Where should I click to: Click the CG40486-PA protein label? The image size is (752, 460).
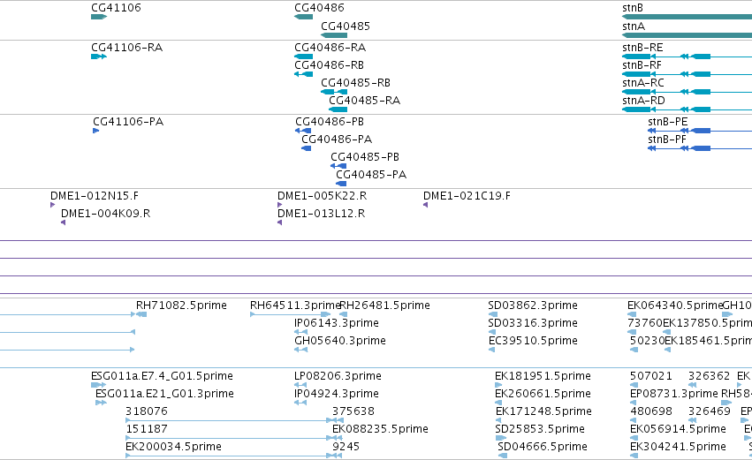pyautogui.click(x=337, y=140)
